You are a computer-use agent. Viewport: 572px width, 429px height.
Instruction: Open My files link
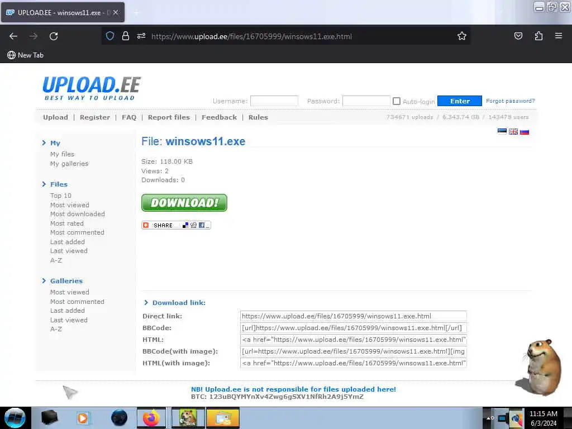(x=63, y=154)
